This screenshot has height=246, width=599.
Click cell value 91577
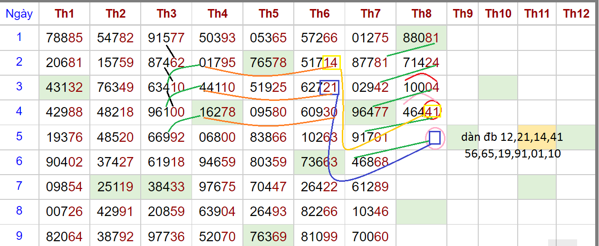(x=166, y=38)
